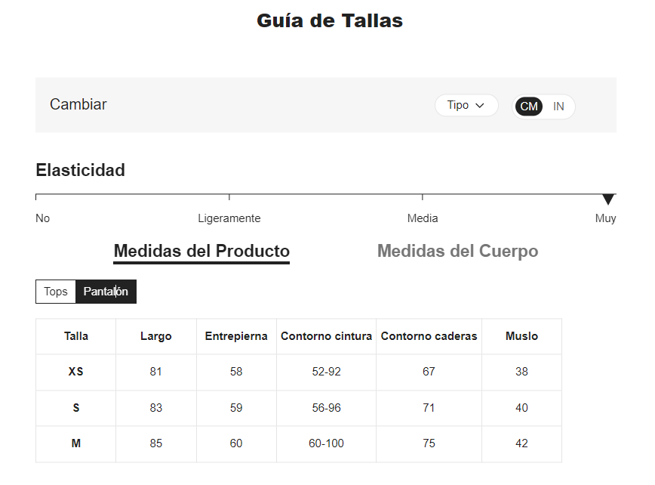Select the S size row label
The height and width of the screenshot is (485, 655).
click(76, 408)
